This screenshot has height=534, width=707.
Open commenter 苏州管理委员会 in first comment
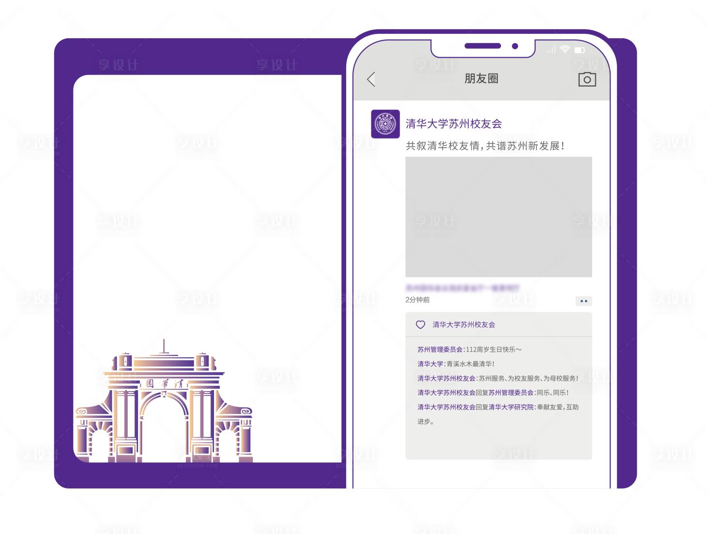(440, 350)
